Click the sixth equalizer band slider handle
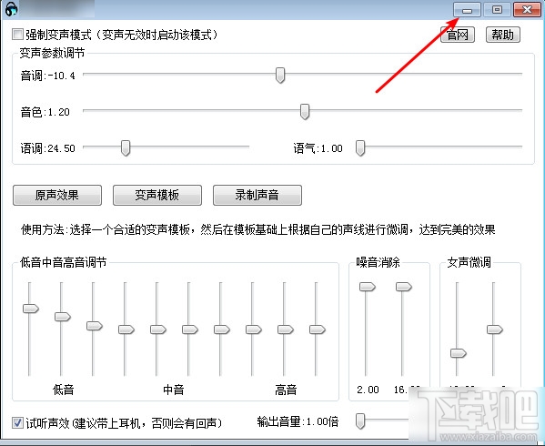Viewport: 545px width, 446px height. 190,329
